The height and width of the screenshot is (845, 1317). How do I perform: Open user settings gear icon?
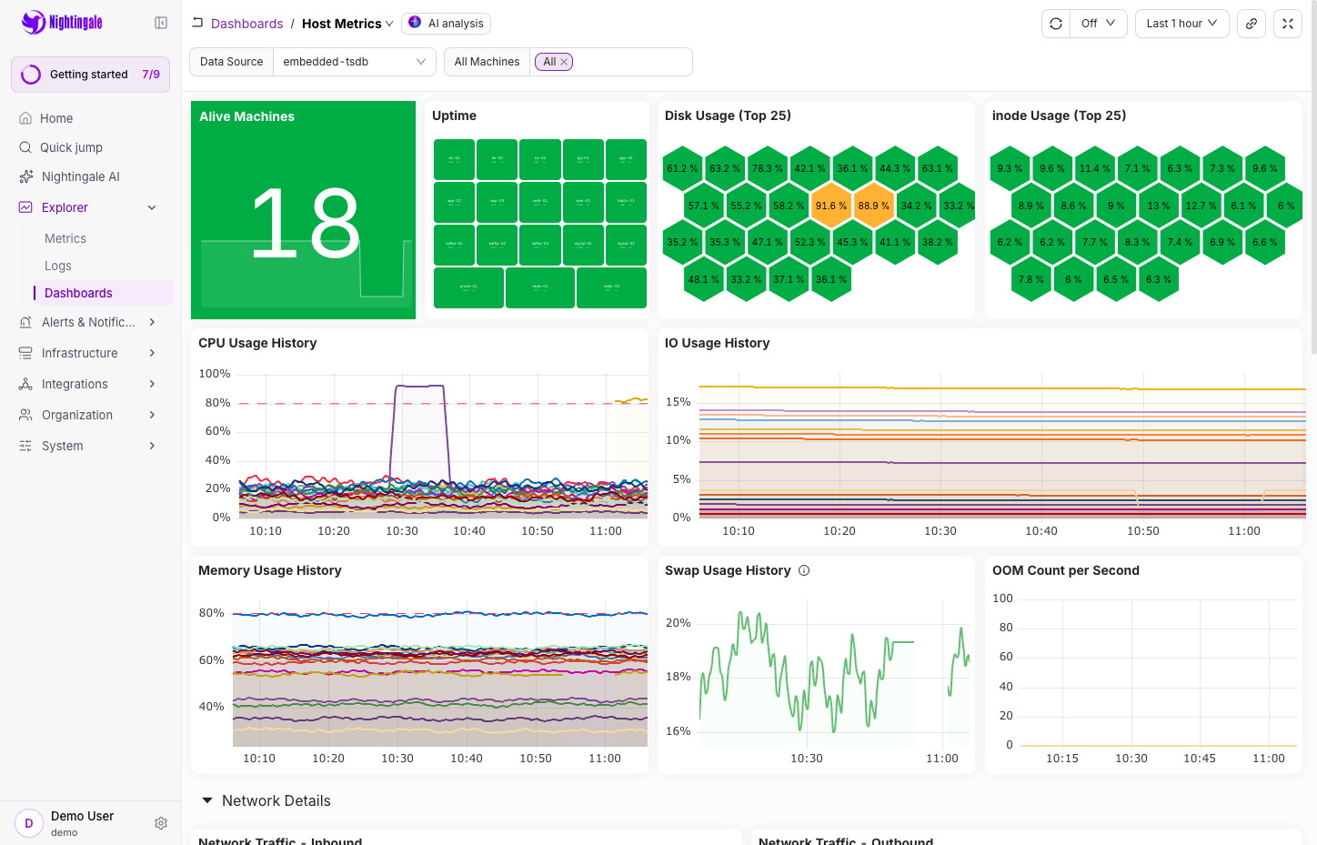[x=161, y=823]
